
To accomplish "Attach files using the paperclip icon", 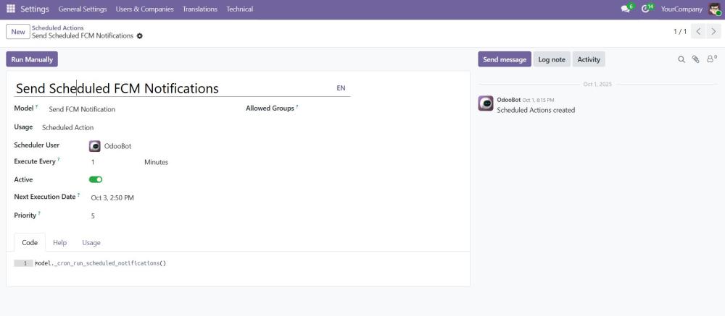I will (x=696, y=59).
